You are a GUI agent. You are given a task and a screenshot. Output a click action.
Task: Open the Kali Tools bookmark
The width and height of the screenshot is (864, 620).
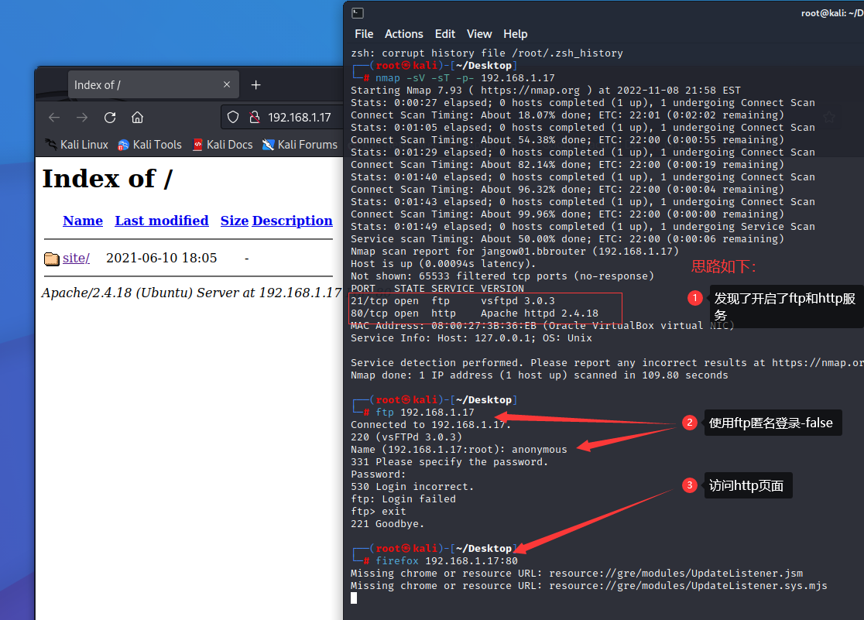[x=150, y=145]
